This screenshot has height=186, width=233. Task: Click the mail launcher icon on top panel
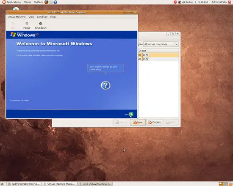pyautogui.click(x=51, y=2)
